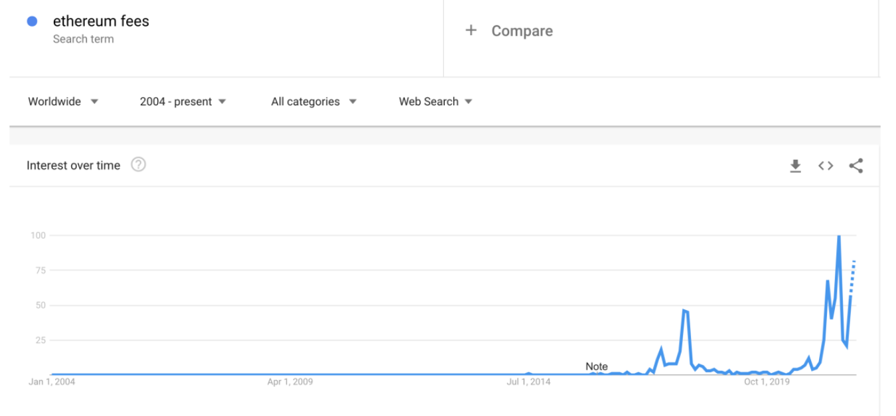The width and height of the screenshot is (896, 416).
Task: Click the Compare button
Action: point(522,31)
